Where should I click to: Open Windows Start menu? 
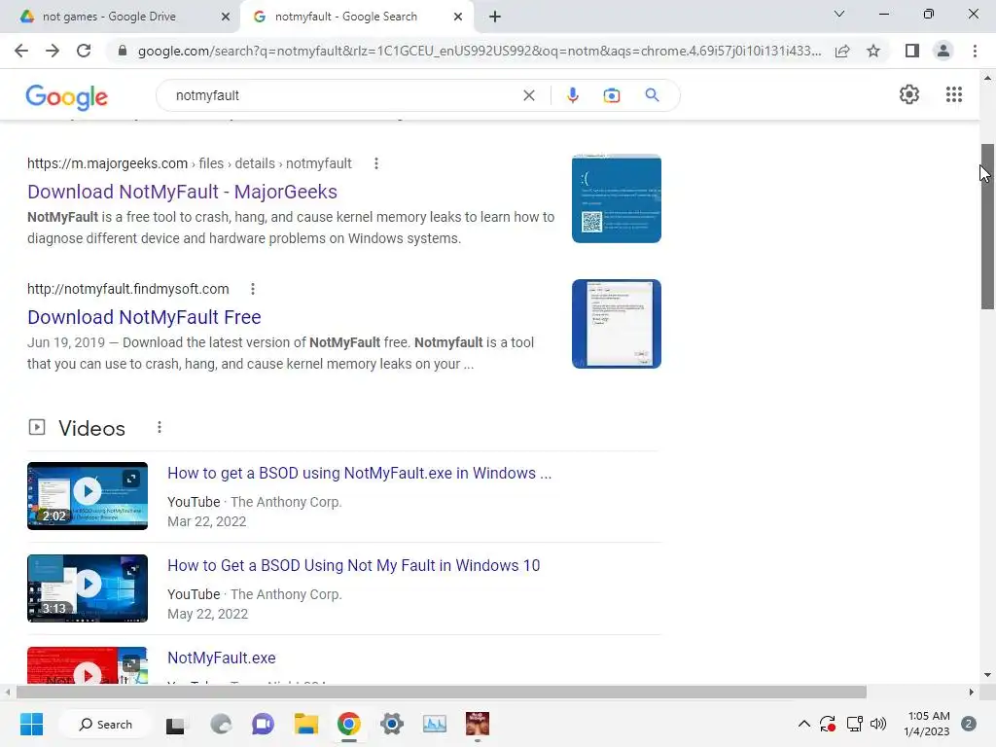31,724
